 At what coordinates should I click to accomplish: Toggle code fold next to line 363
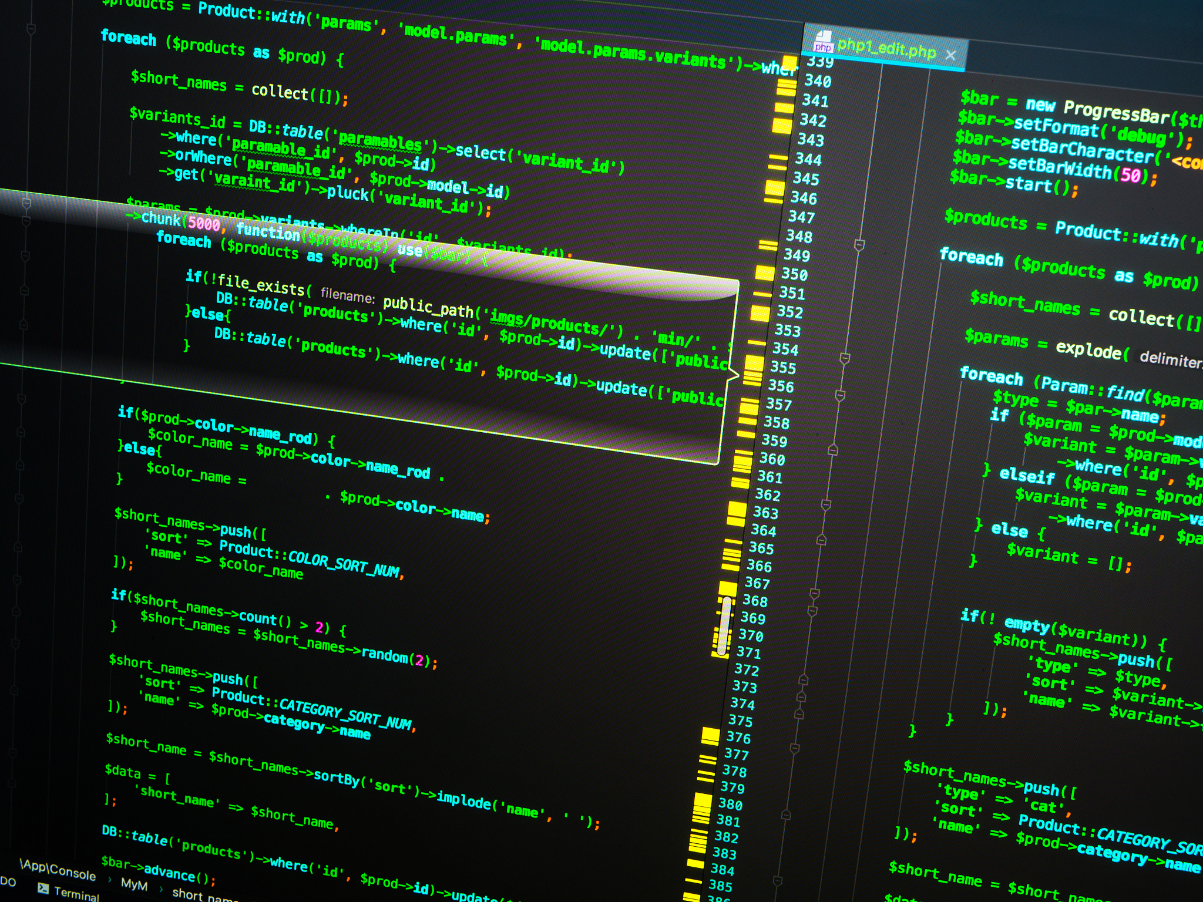click(826, 505)
